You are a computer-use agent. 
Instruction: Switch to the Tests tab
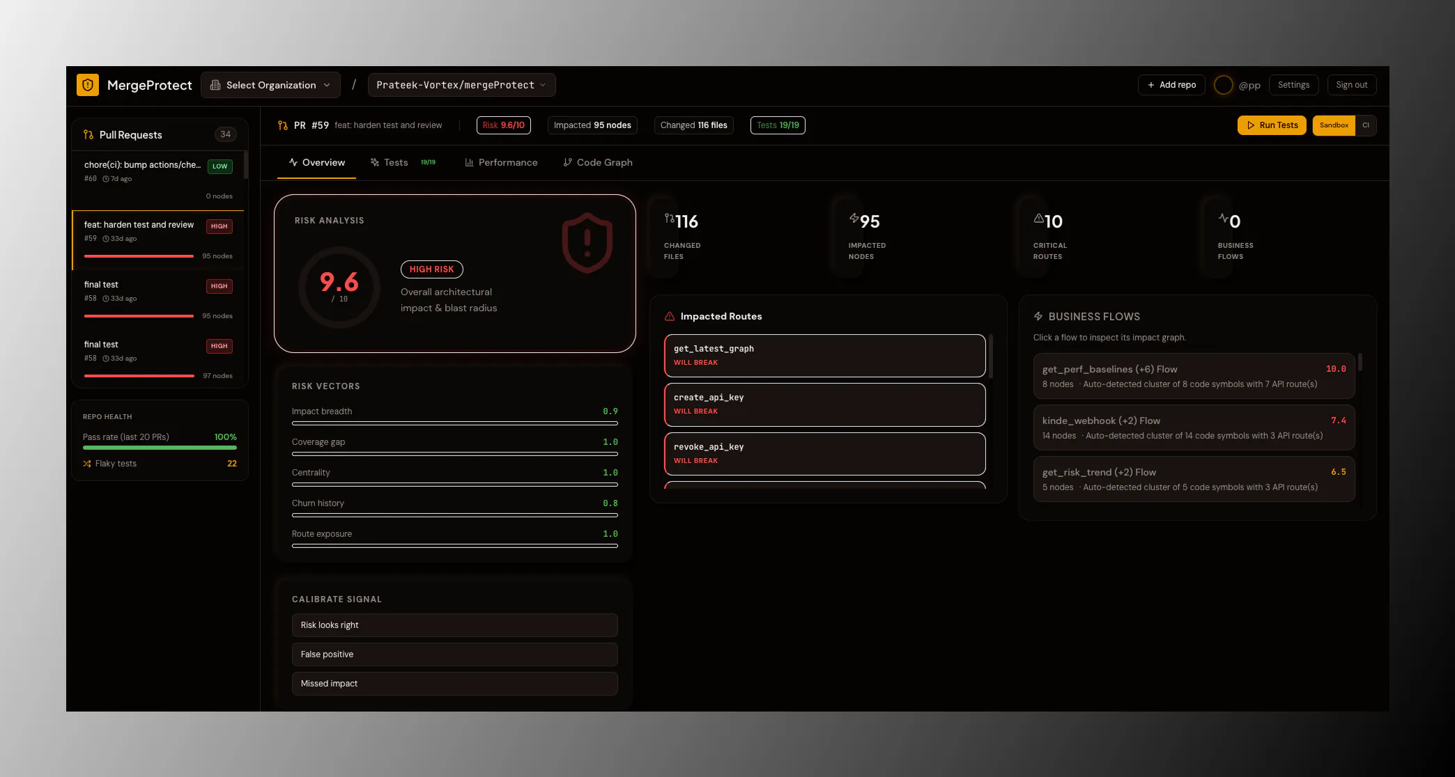403,162
